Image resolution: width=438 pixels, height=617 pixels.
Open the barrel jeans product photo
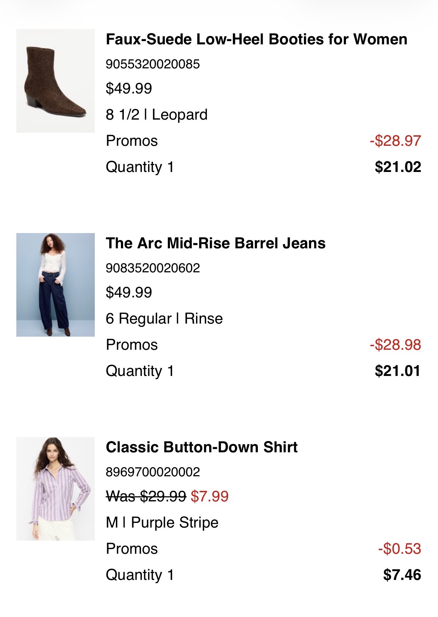pyautogui.click(x=55, y=285)
